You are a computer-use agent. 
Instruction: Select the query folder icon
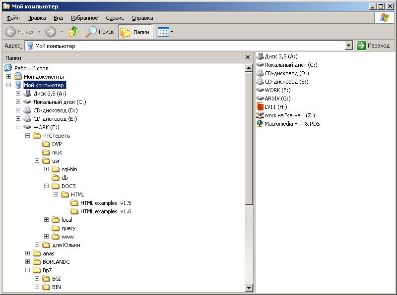point(56,228)
